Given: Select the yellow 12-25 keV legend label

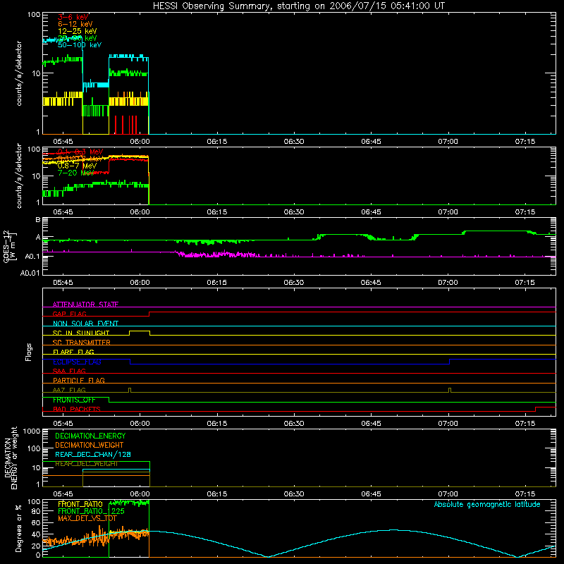Looking at the screenshot, I should point(78,31).
